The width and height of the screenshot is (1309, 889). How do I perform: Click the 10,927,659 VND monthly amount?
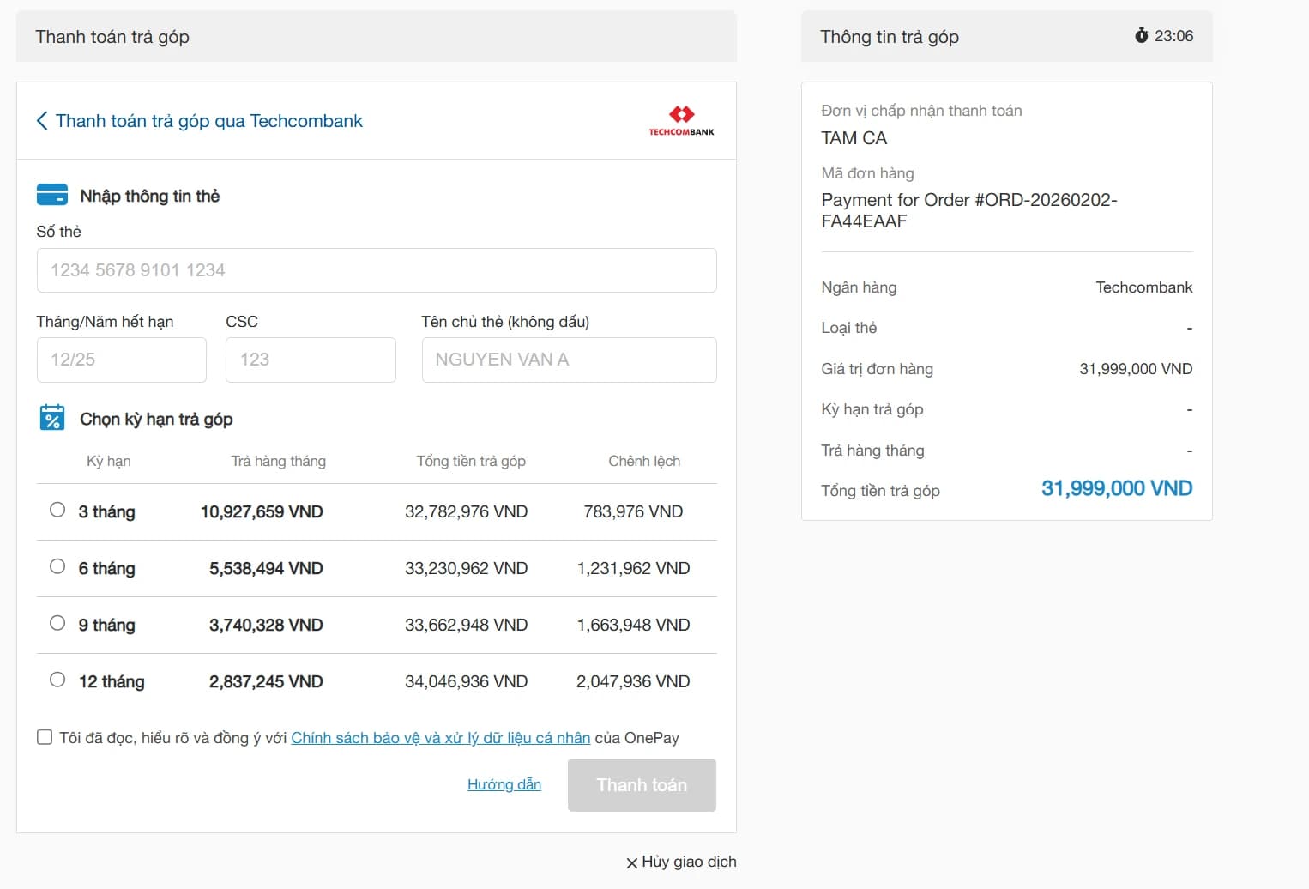(x=262, y=511)
